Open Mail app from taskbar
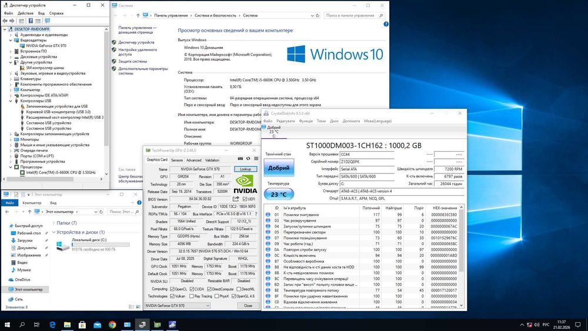This screenshot has width=588, height=331. 97,325
